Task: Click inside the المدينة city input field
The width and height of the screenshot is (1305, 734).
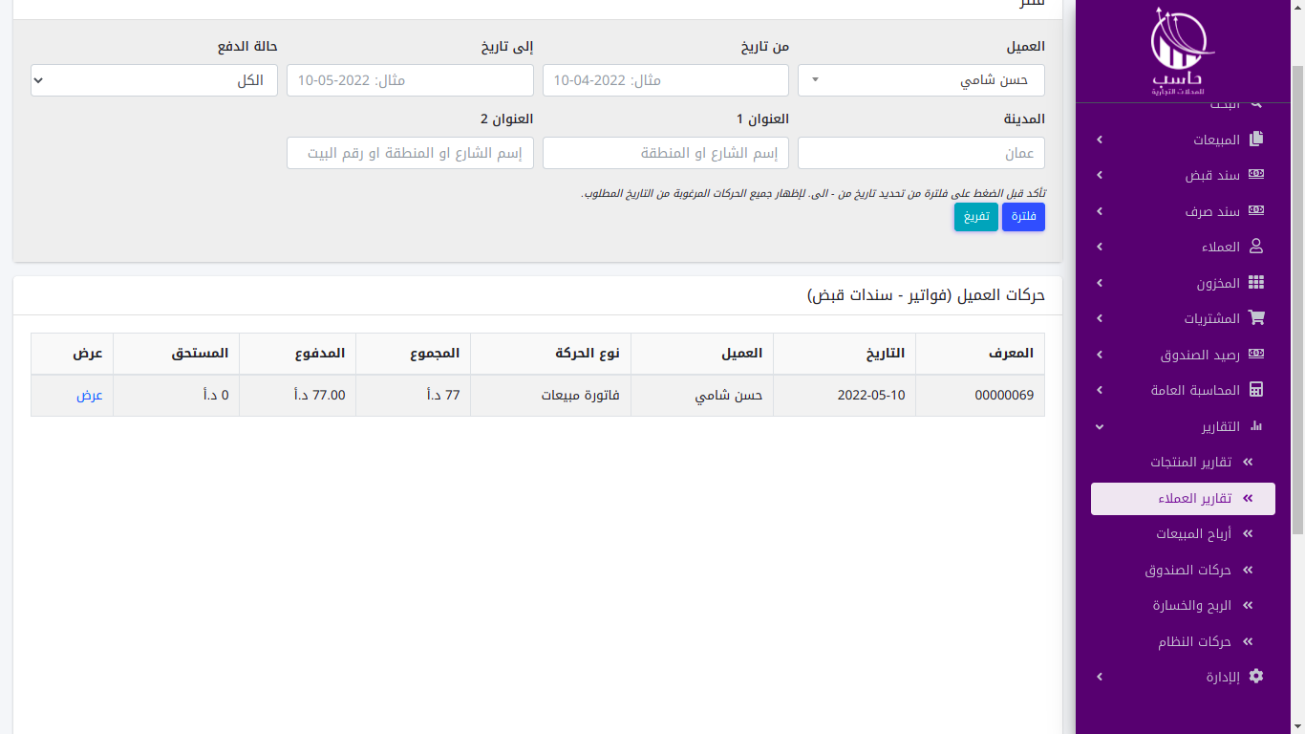Action: click(921, 153)
